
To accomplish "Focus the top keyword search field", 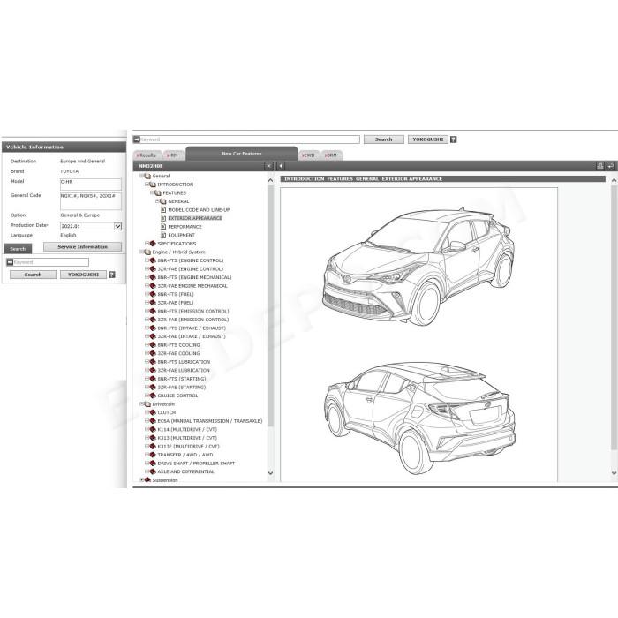I will click(250, 139).
